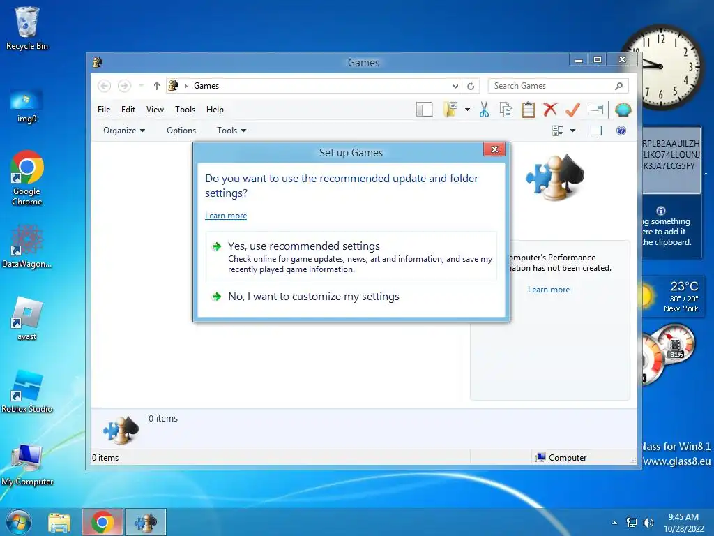Click the info icon in clipboard gadget
The width and height of the screenshot is (714, 536).
661,211
